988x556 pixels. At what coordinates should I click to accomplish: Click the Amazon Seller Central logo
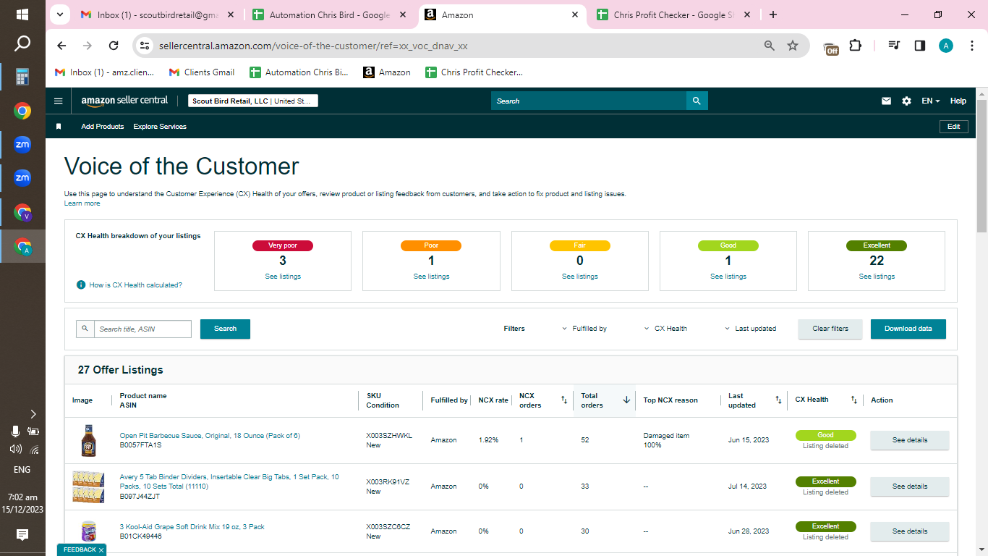(x=124, y=101)
